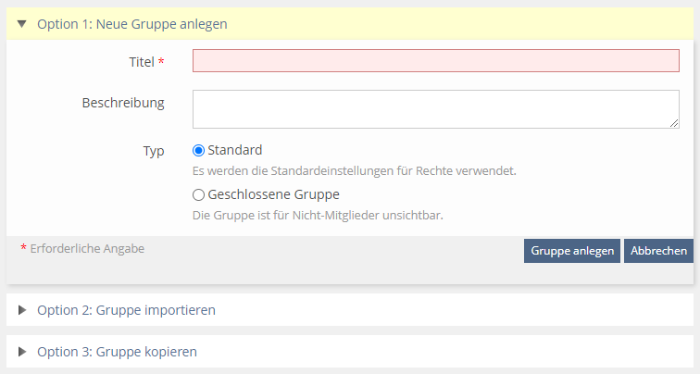Screen dimensions: 700x374
Task: Collapse the Option 1 disclosure triangle
Action: click(x=22, y=24)
